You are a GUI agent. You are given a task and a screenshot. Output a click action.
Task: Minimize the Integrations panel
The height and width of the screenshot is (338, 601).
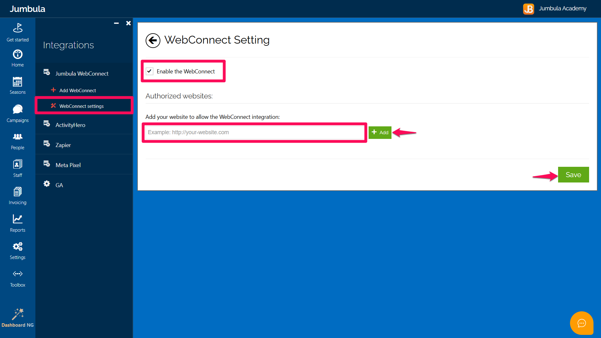tap(116, 23)
